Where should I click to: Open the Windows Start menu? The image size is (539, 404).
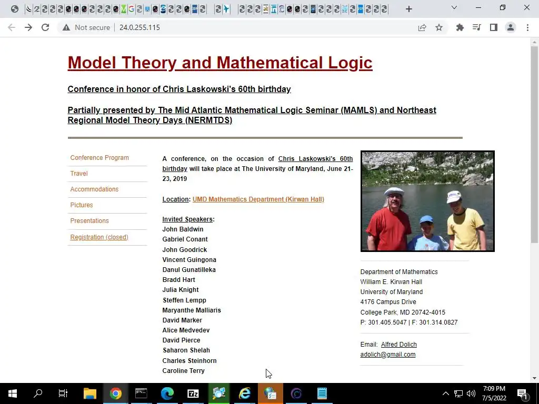[13, 393]
